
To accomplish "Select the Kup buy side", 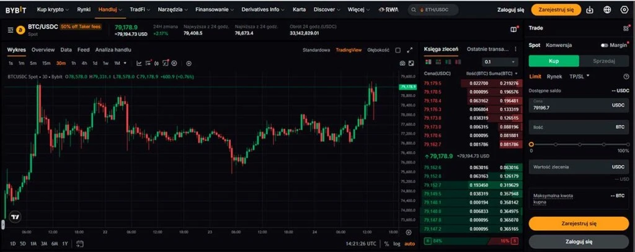I will point(554,61).
